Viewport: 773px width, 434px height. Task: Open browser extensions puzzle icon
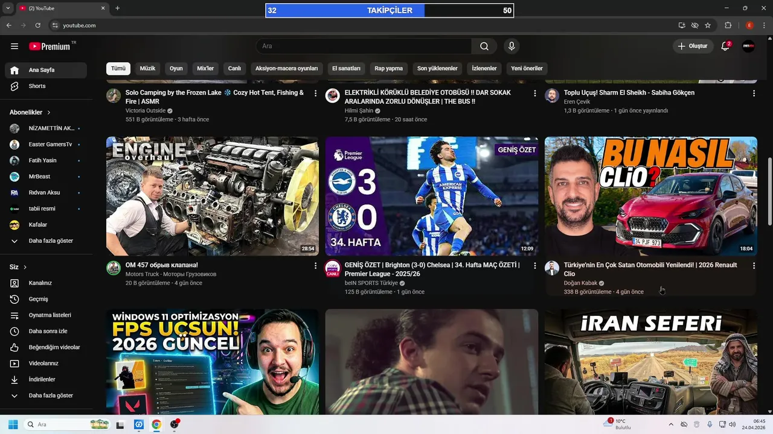[x=728, y=25]
